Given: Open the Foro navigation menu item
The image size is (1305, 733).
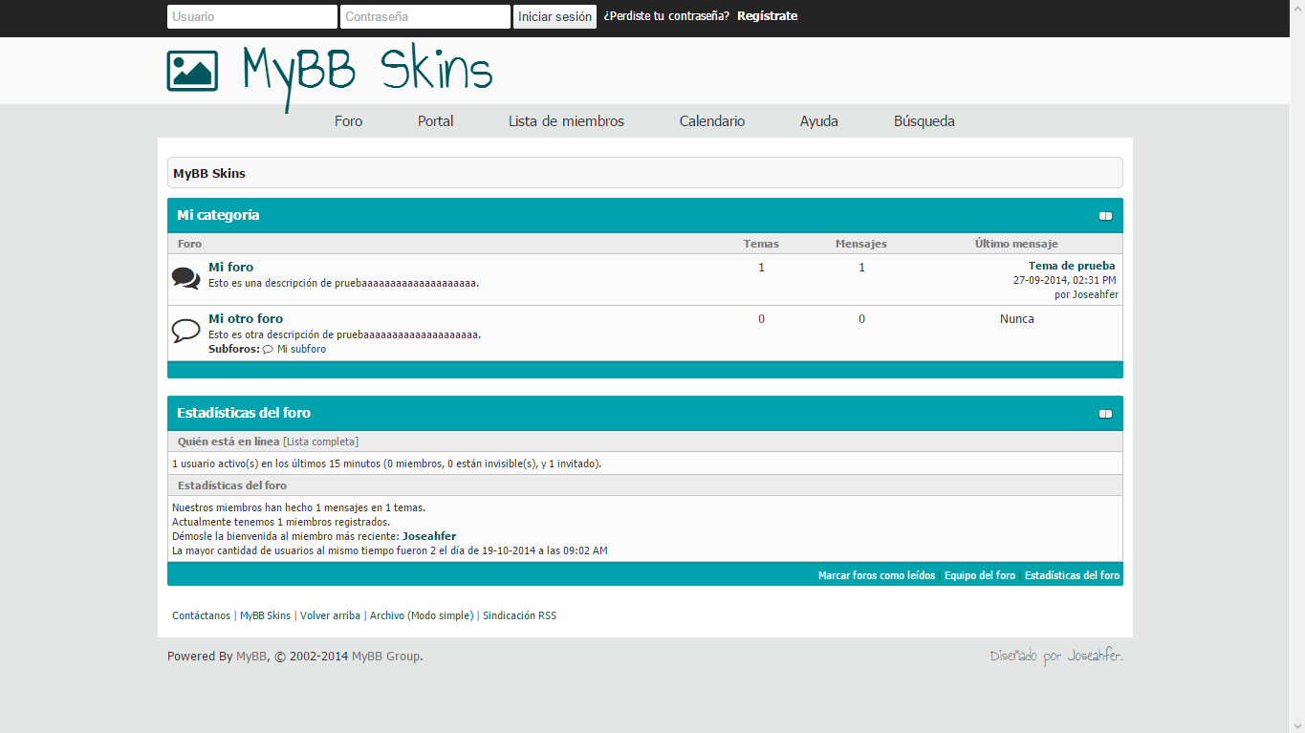Looking at the screenshot, I should pos(348,121).
